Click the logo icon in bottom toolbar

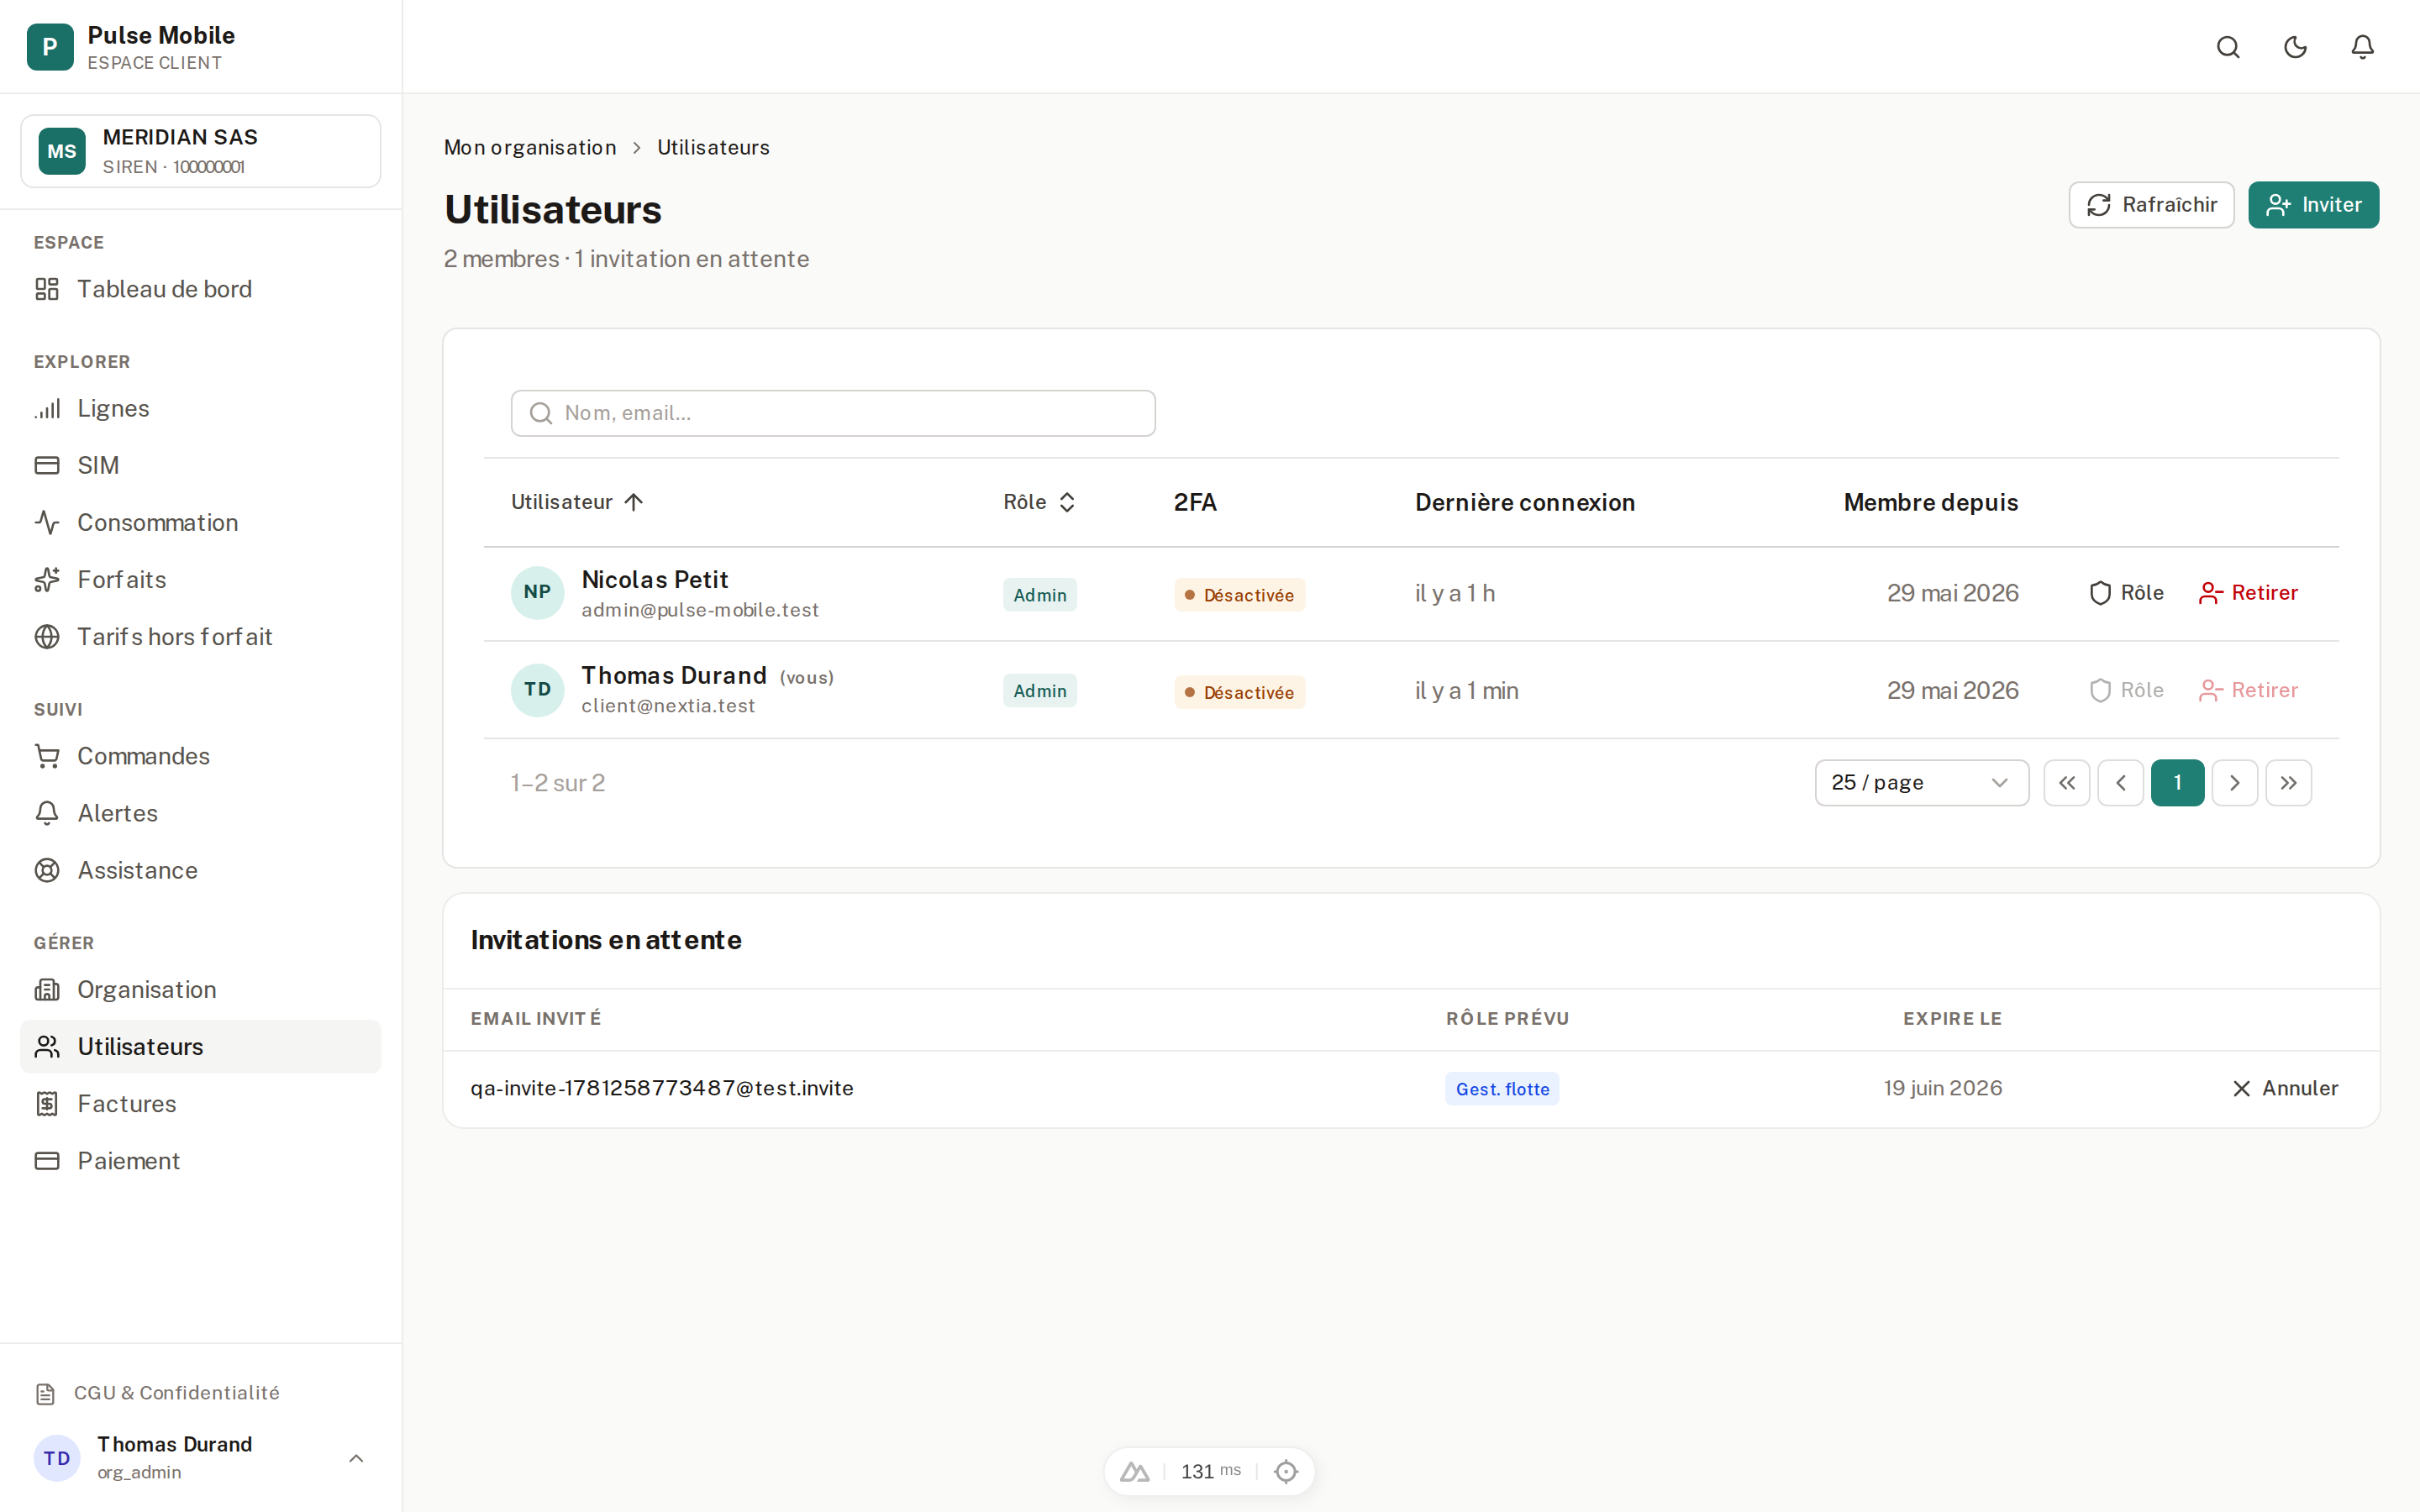click(x=1134, y=1471)
